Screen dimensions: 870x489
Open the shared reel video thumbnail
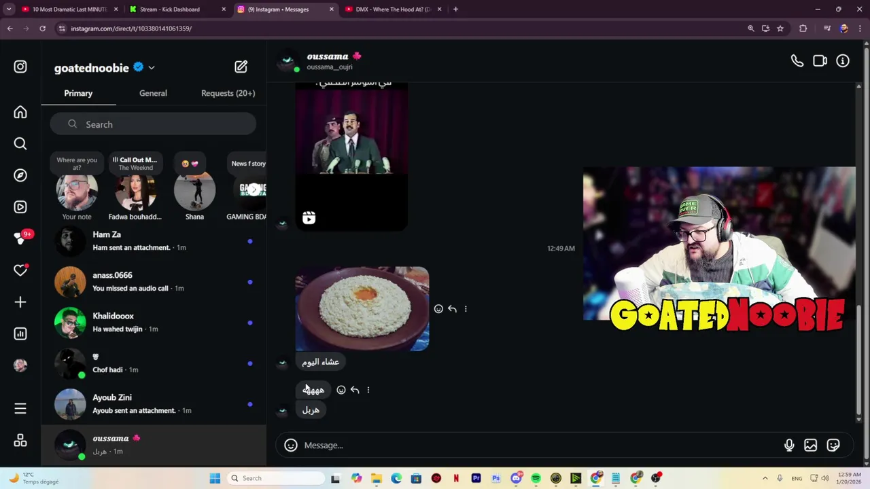351,156
